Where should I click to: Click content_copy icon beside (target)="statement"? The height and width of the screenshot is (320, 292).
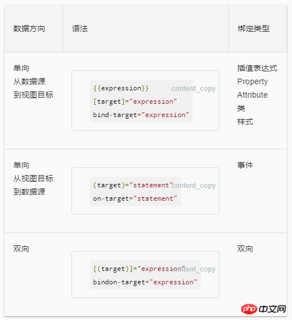(x=194, y=186)
